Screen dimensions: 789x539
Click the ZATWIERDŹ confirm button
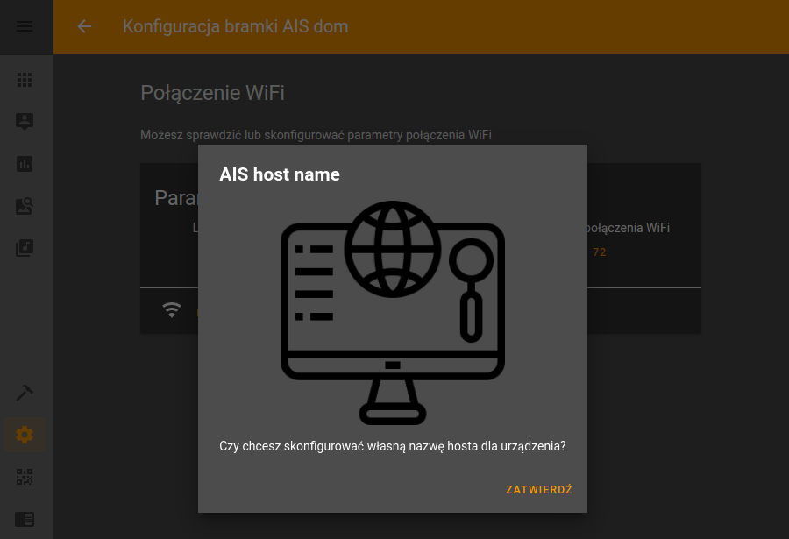pyautogui.click(x=539, y=490)
